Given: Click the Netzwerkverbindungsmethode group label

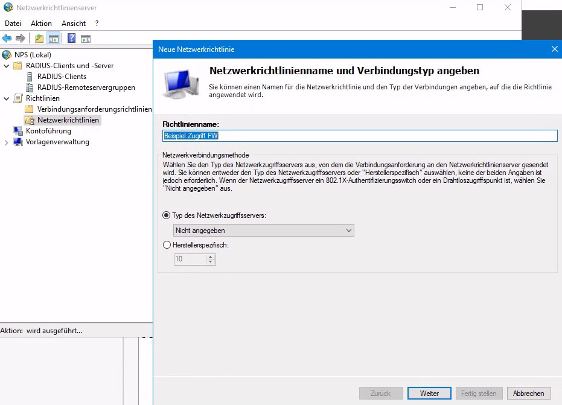Looking at the screenshot, I should (x=205, y=155).
